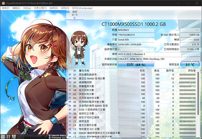Click status dot for row AE 未預期的電源中斷次數
Screen dimensions: 202x139
tap(70, 102)
